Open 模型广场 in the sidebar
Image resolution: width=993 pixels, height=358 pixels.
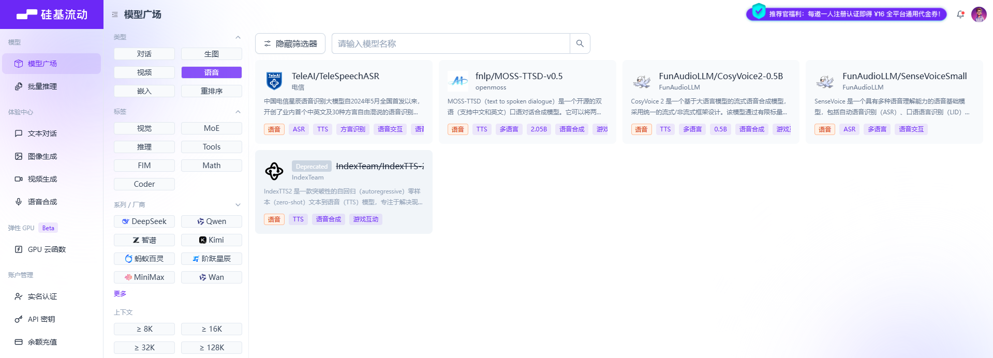51,64
